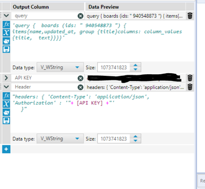The image size is (205, 189).
Task: Collapse the Header expression row
Action: [6, 87]
